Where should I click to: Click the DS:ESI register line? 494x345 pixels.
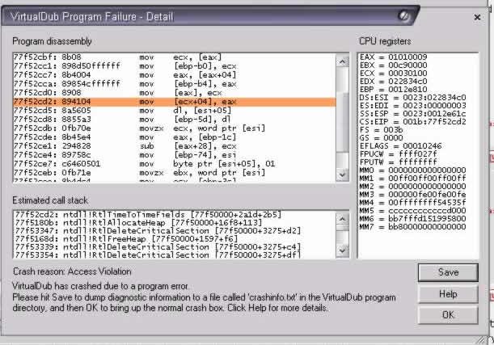coord(412,98)
